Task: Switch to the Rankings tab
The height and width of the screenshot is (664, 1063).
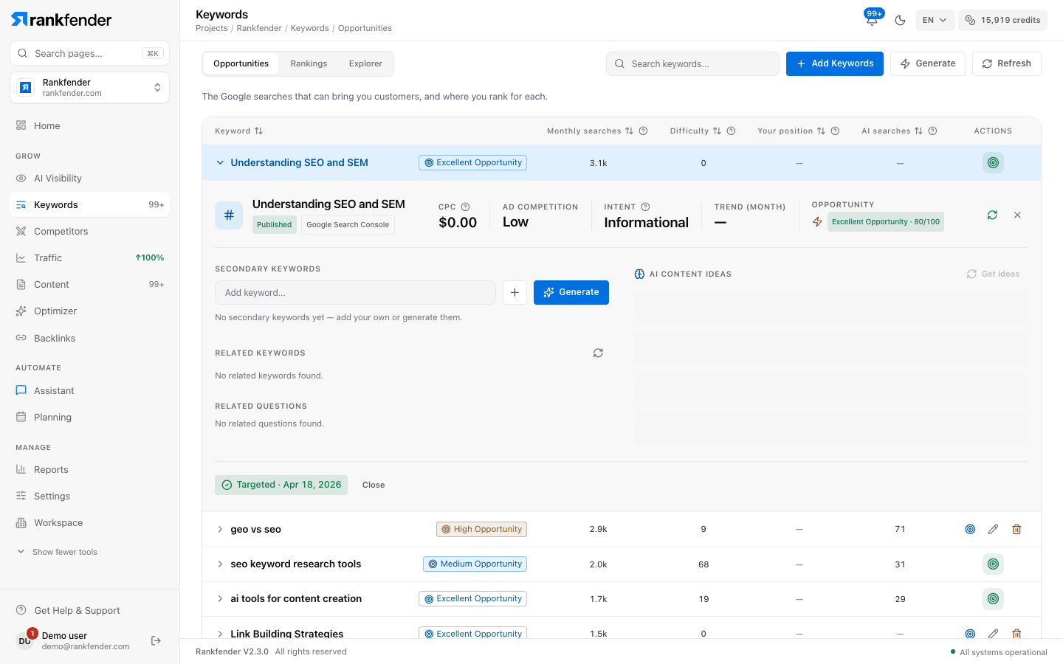Action: coord(309,63)
